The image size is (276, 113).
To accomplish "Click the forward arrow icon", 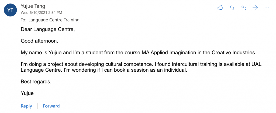I will tap(255, 8).
